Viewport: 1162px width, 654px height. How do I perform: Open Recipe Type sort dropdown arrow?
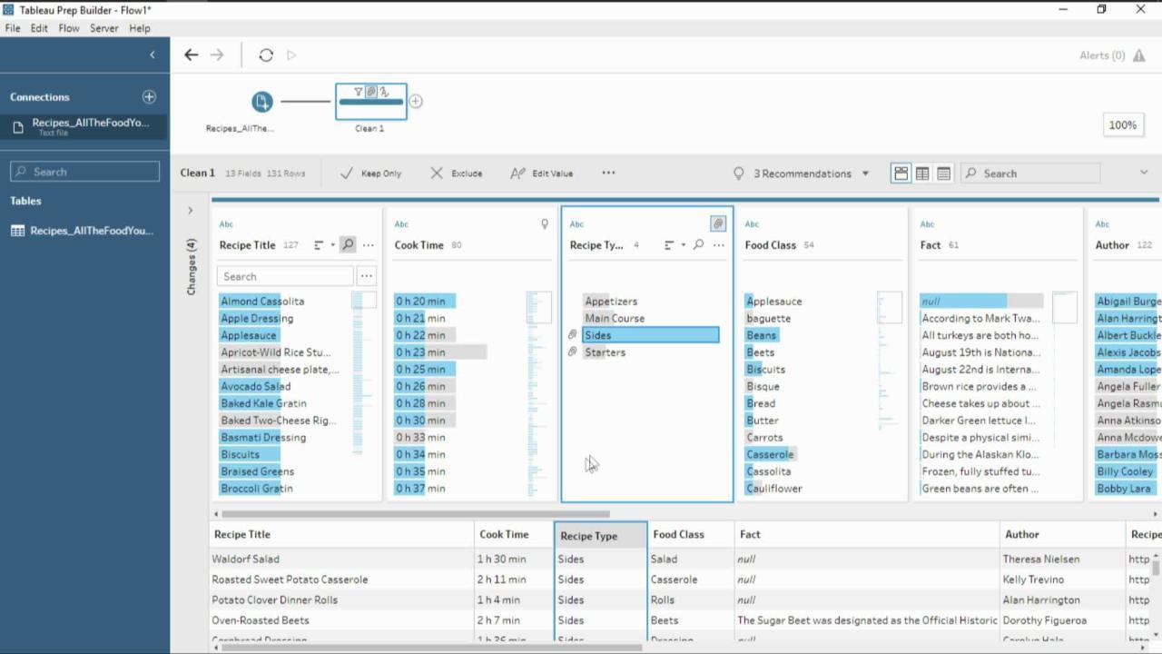(x=683, y=245)
